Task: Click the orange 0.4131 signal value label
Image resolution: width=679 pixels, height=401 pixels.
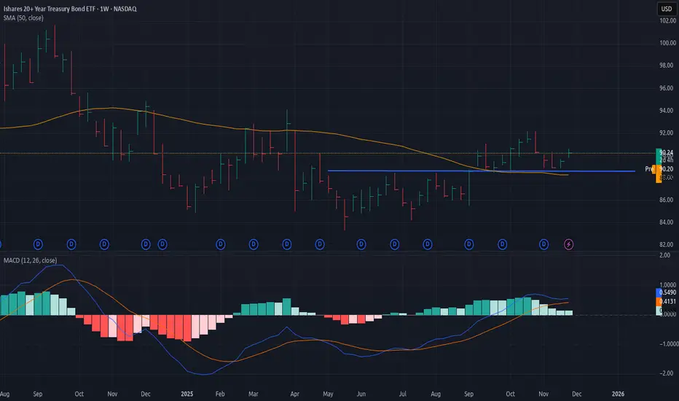Action: point(666,301)
